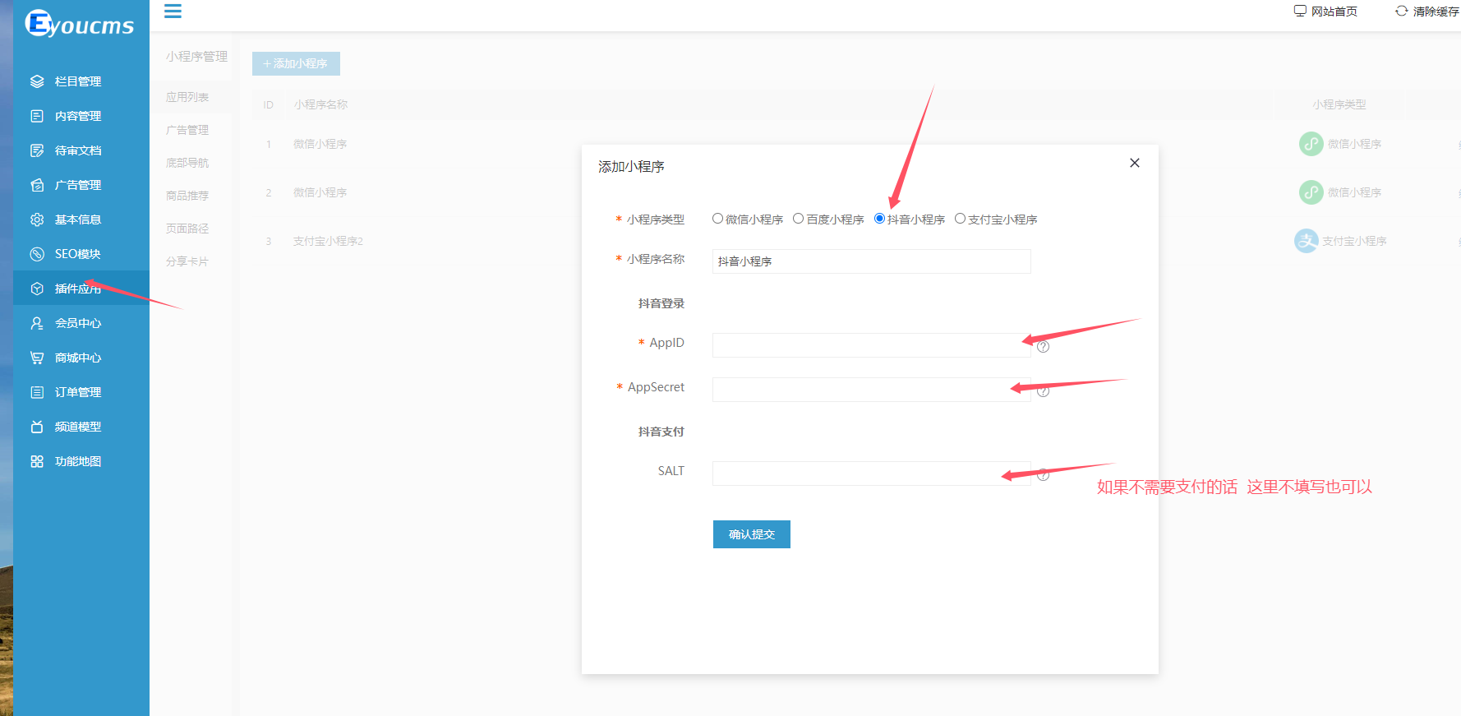Image resolution: width=1461 pixels, height=716 pixels.
Task: Click the AppID input field
Action: 872,345
